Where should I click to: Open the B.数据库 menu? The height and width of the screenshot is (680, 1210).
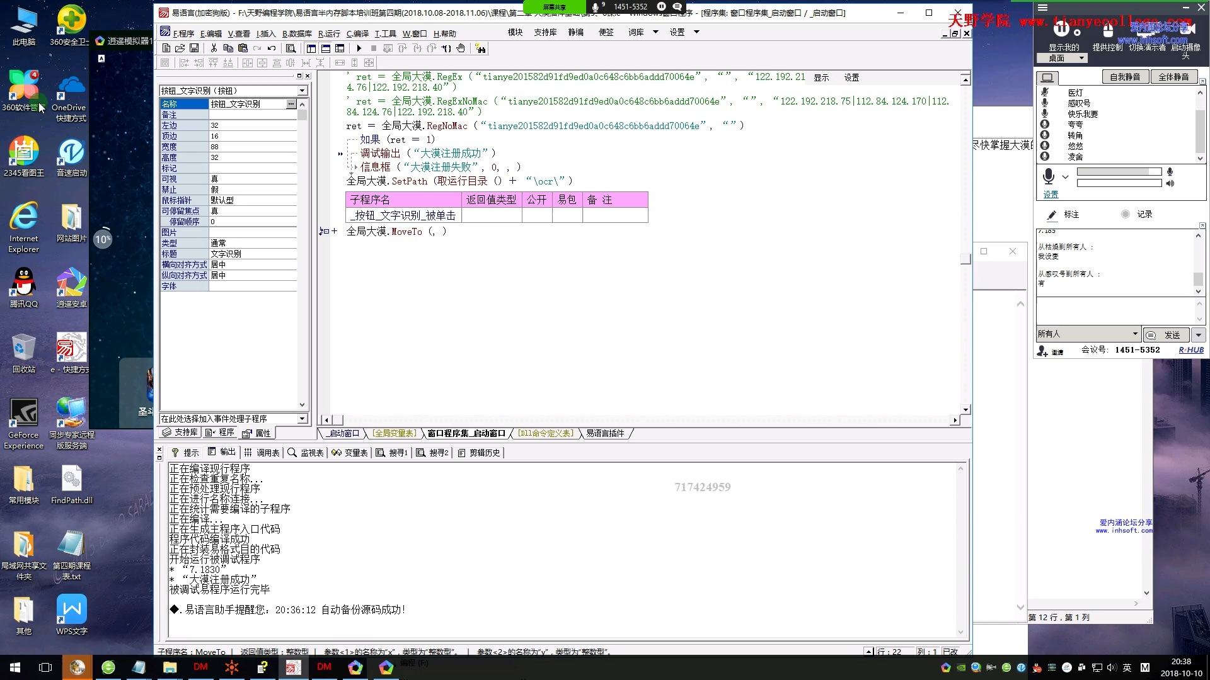[x=297, y=33]
